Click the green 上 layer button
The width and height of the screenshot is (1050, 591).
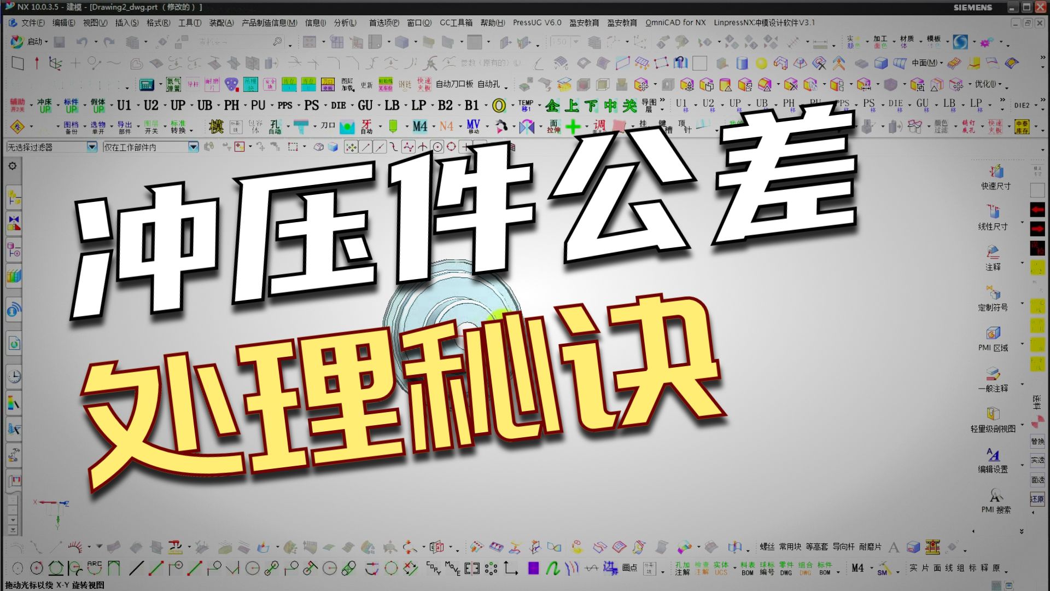point(571,105)
